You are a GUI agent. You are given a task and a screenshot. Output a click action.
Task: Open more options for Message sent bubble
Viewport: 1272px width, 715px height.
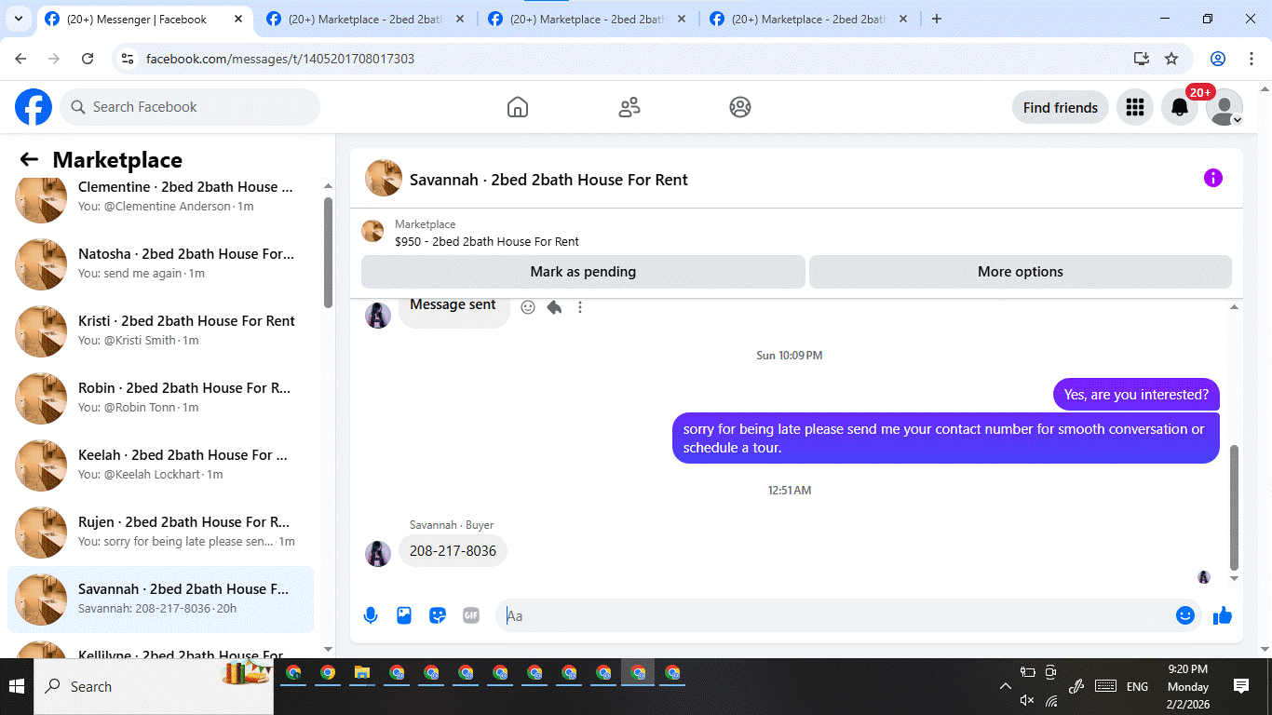tap(580, 306)
